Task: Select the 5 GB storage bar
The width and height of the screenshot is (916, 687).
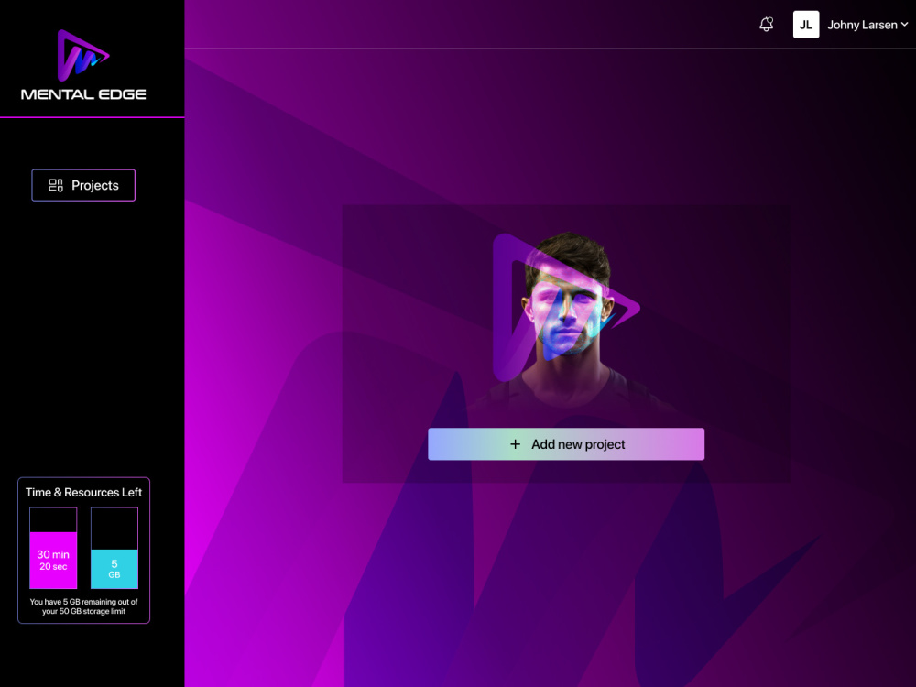Action: click(x=114, y=548)
